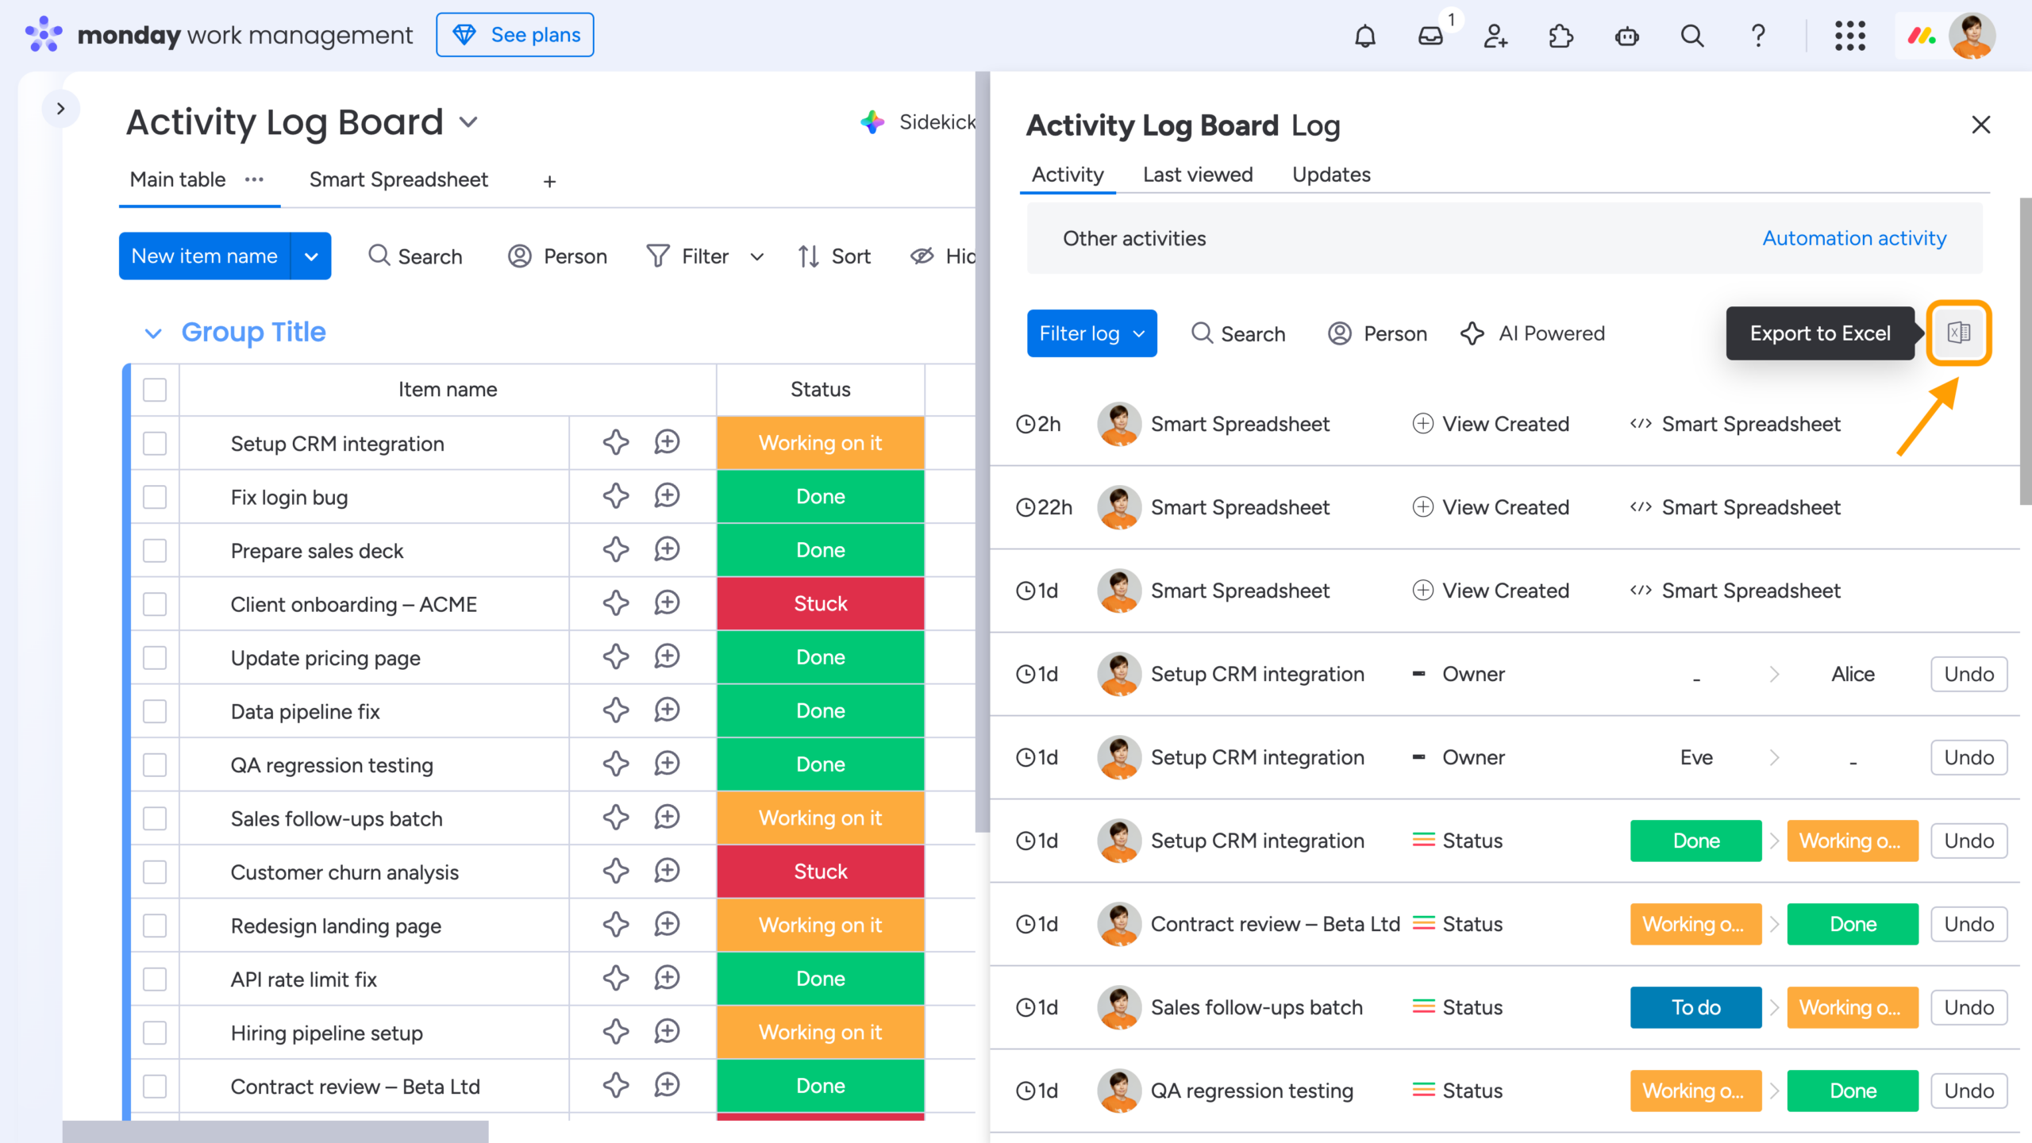Open the Filter log dropdown
This screenshot has width=2032, height=1143.
click(x=1091, y=333)
